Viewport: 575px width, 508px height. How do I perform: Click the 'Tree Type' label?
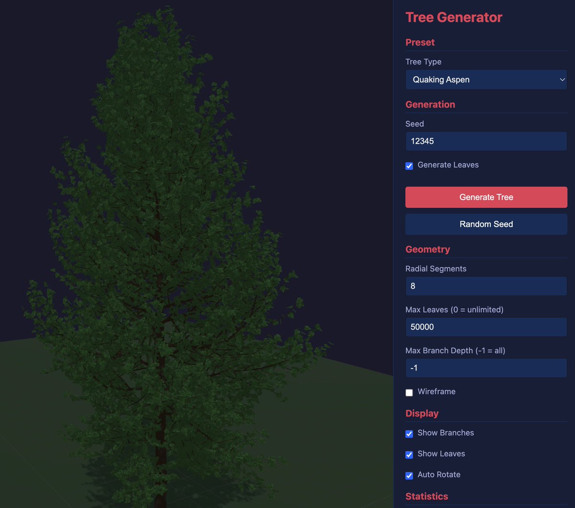[x=423, y=62]
